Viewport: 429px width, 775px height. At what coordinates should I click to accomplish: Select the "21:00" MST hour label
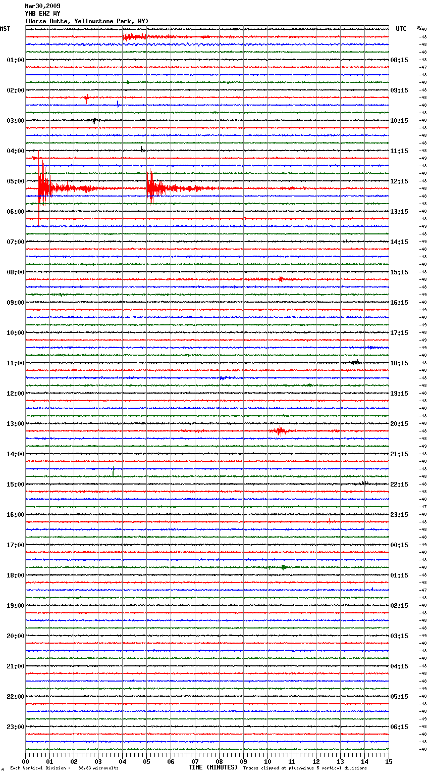16,666
